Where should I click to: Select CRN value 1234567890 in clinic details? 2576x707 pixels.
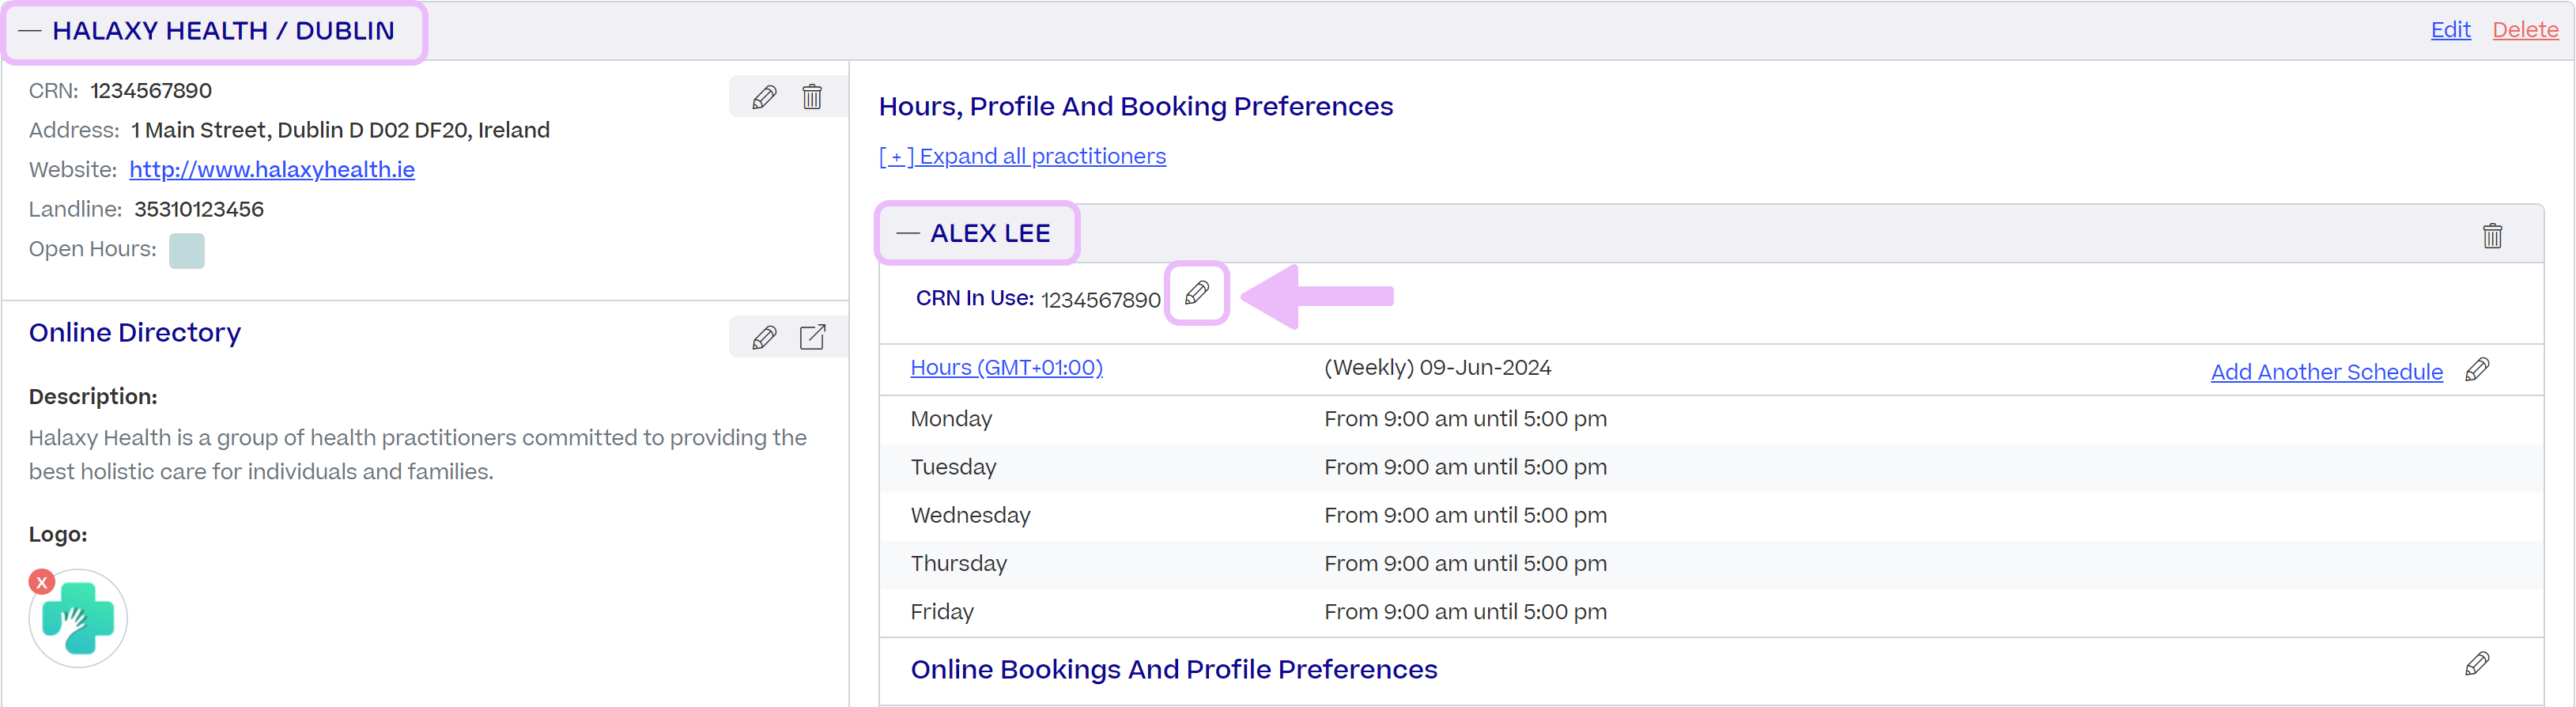(x=151, y=91)
